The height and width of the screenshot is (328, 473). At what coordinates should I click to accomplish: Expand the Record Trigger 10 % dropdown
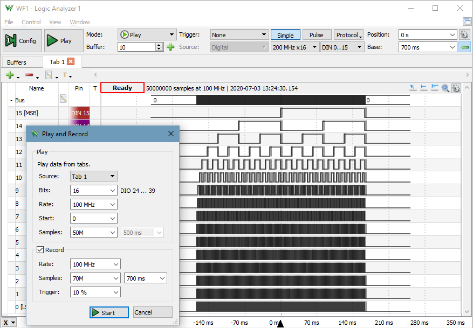[x=95, y=292]
